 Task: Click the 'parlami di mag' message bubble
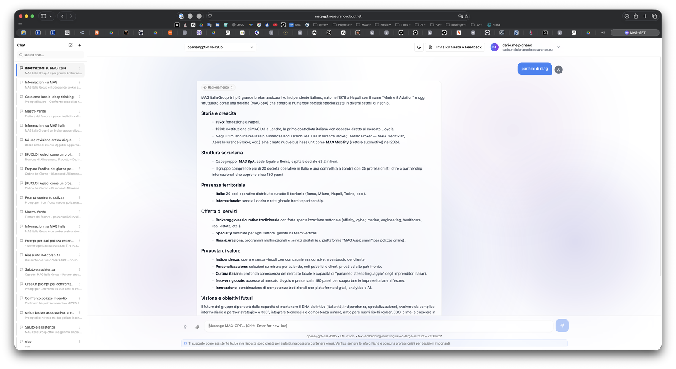coord(534,69)
